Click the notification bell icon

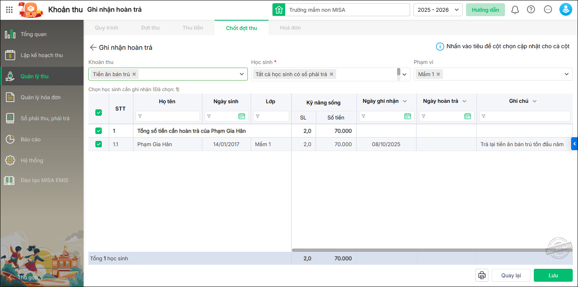pyautogui.click(x=515, y=10)
